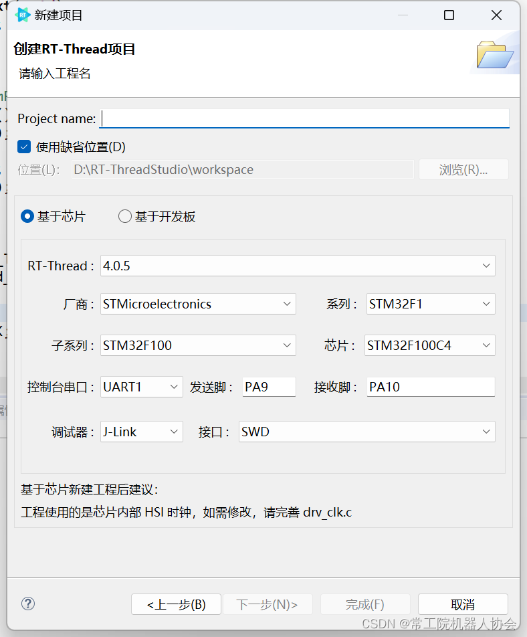Click the folder icon in dialog header
This screenshot has height=637, width=527.
(x=495, y=54)
